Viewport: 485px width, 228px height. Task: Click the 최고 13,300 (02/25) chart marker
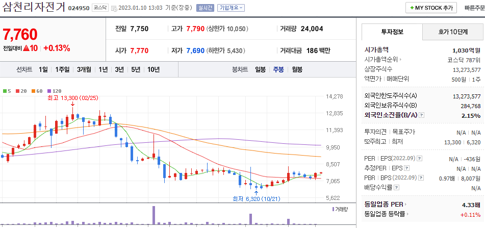[73, 98]
